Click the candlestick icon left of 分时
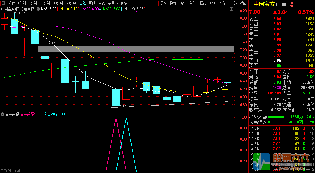The image size is (315, 173). point(4,3)
